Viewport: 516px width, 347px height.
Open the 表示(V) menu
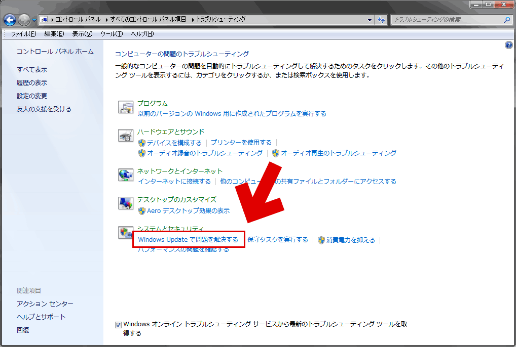pos(82,34)
